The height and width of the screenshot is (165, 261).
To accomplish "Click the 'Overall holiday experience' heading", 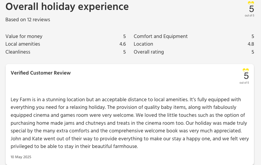I will [67, 7].
